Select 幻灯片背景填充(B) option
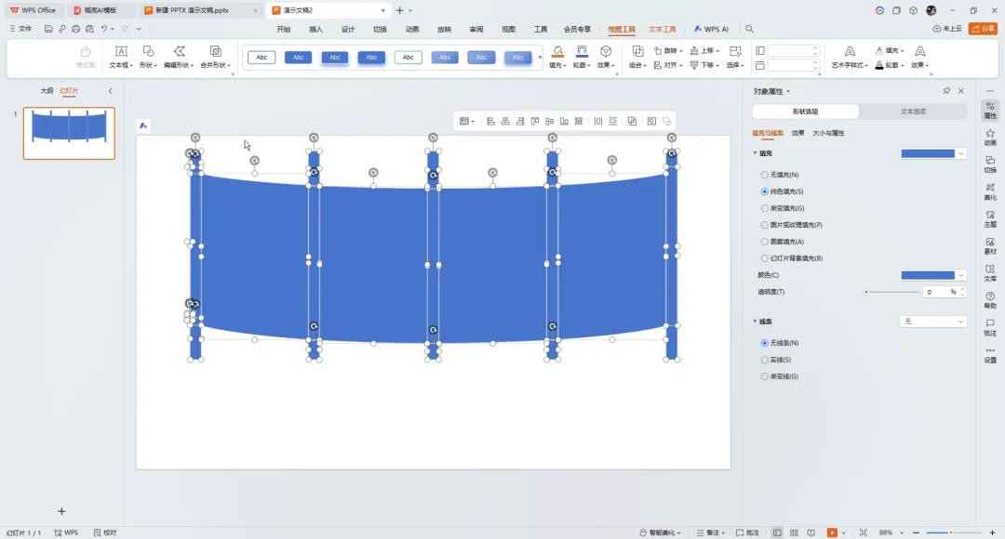 [x=792, y=258]
